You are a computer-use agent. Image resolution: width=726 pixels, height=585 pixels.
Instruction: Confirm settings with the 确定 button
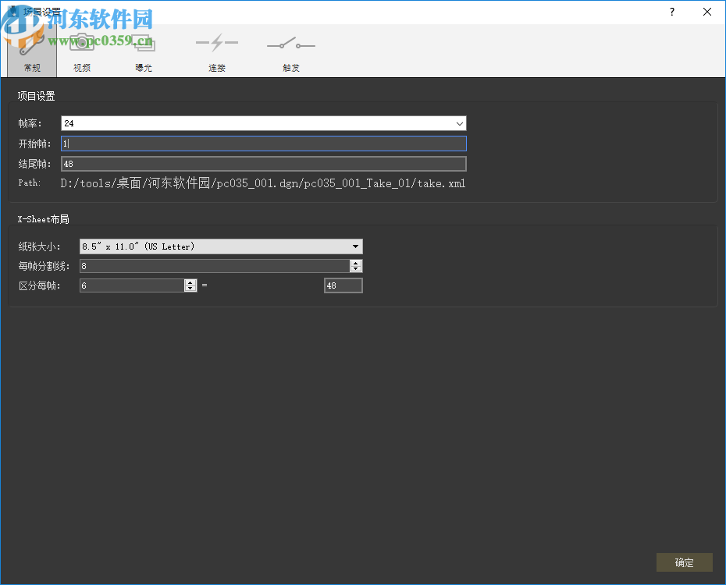click(684, 562)
